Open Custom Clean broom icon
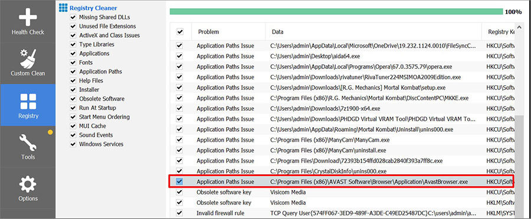The width and height of the screenshot is (531, 219). pos(28,59)
